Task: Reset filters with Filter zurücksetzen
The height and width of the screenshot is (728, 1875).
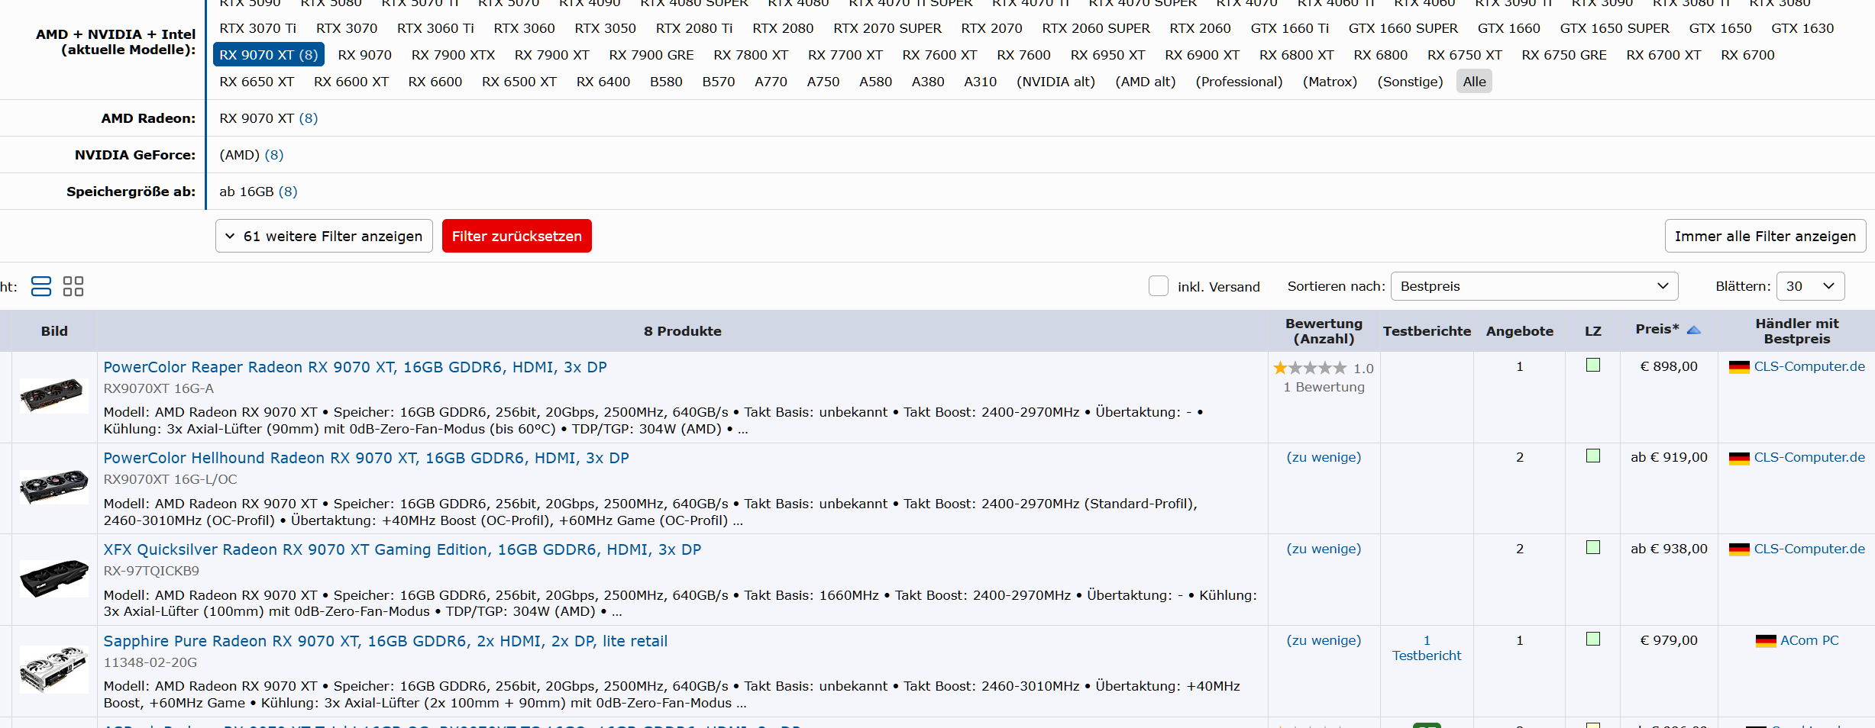Action: coord(517,237)
